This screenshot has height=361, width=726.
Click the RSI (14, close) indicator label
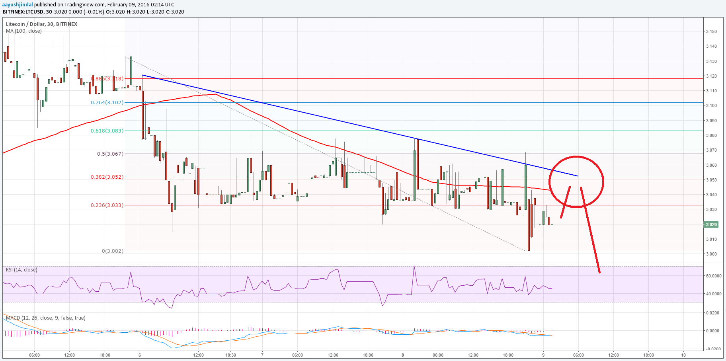[21, 270]
